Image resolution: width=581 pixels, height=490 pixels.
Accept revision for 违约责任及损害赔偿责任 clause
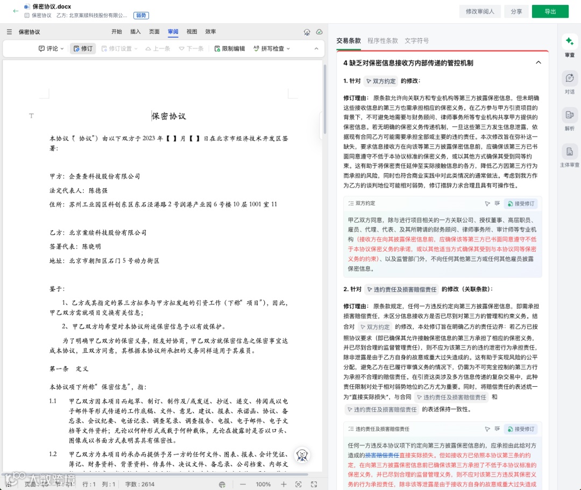click(521, 429)
